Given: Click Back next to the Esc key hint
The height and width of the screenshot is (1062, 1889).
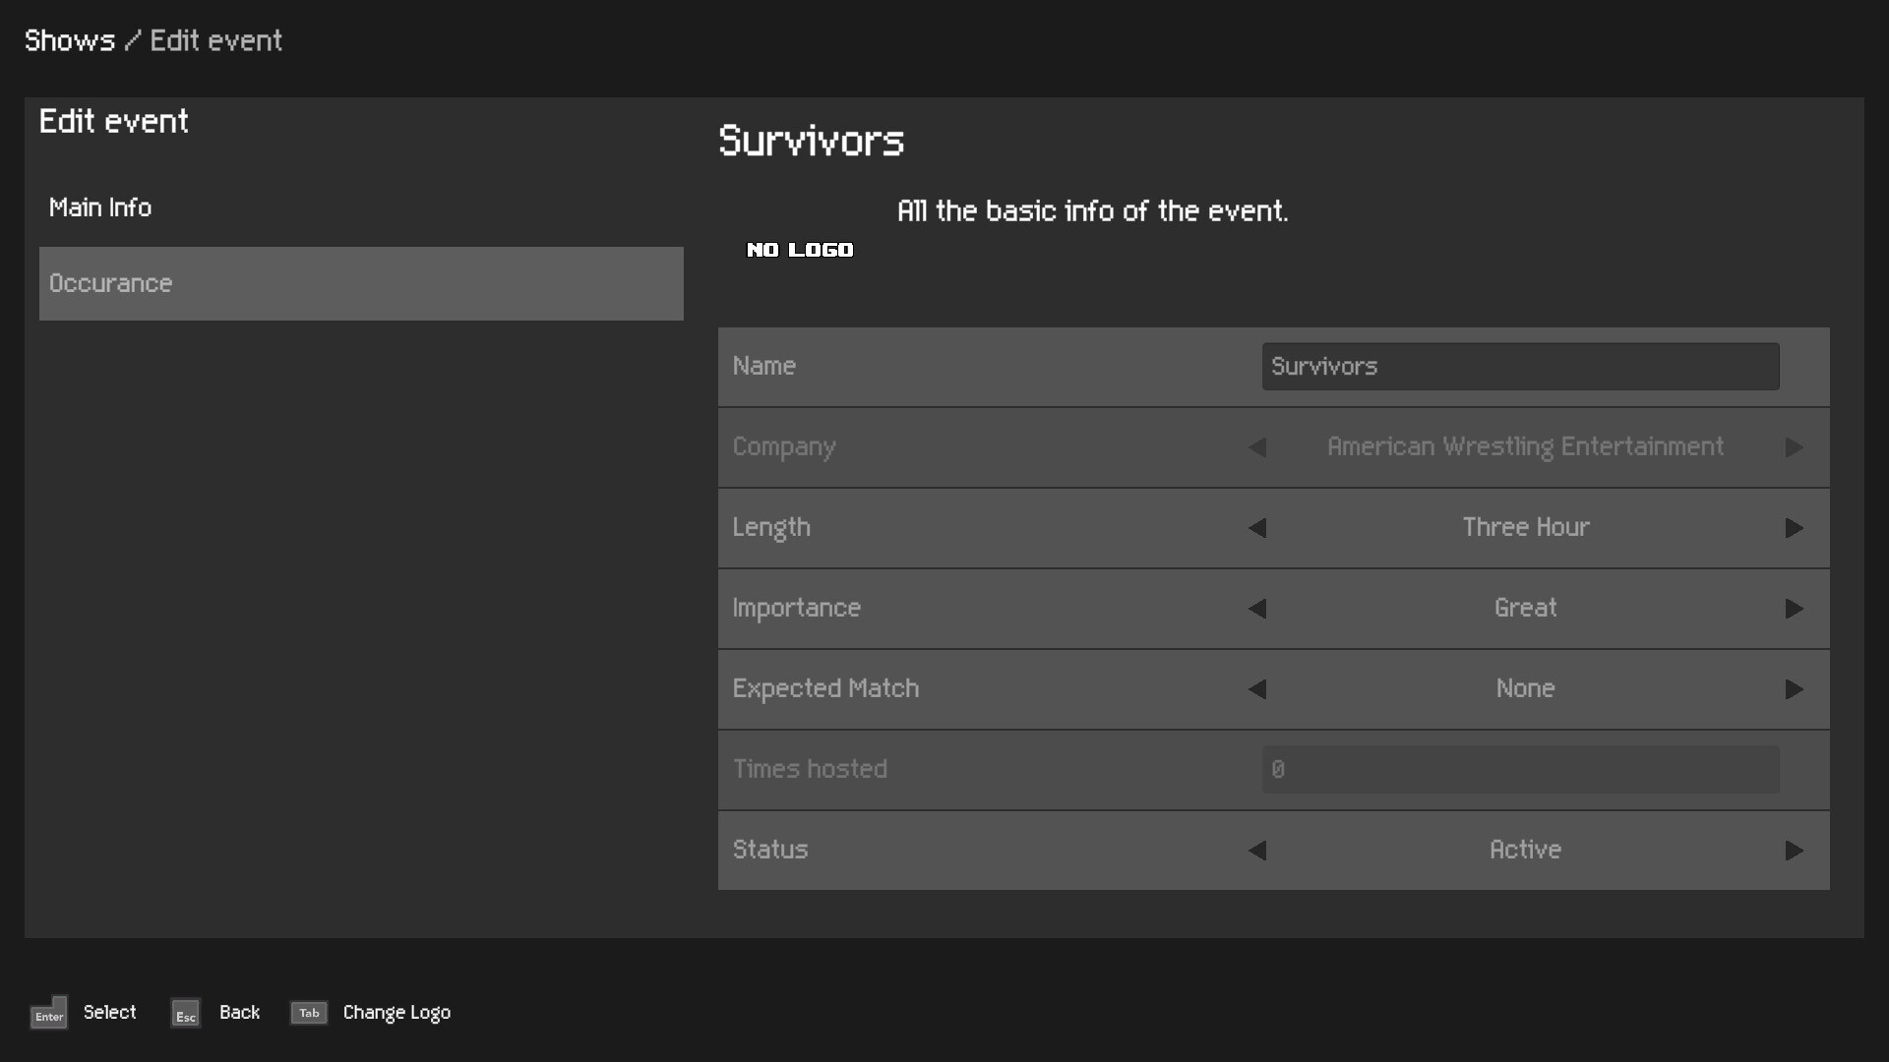Looking at the screenshot, I should tap(239, 1012).
